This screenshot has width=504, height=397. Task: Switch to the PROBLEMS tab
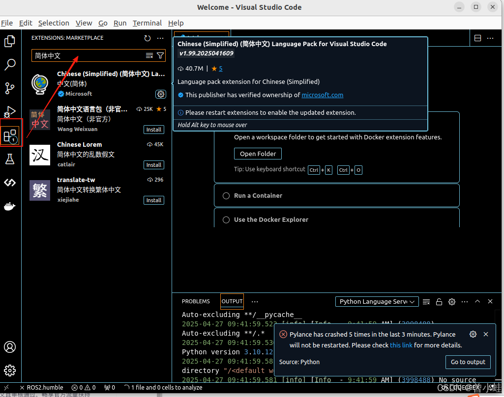pyautogui.click(x=196, y=301)
